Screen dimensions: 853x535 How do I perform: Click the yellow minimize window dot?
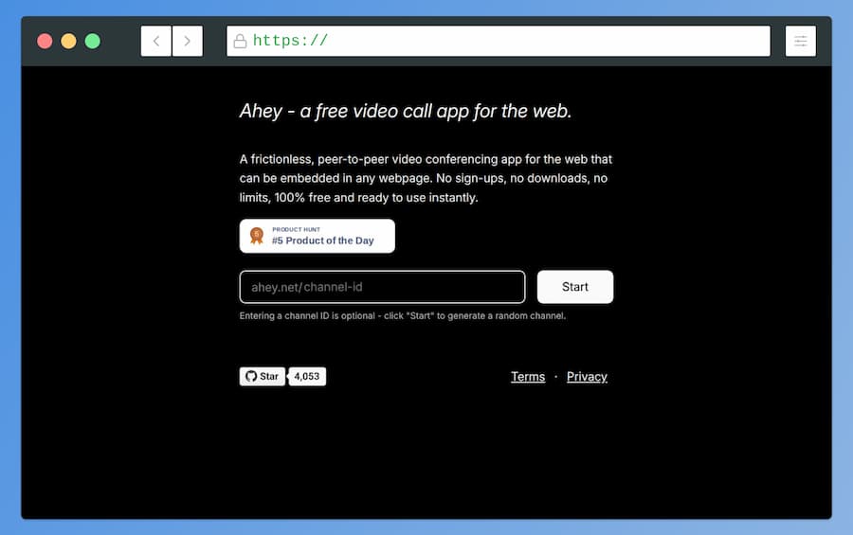68,41
